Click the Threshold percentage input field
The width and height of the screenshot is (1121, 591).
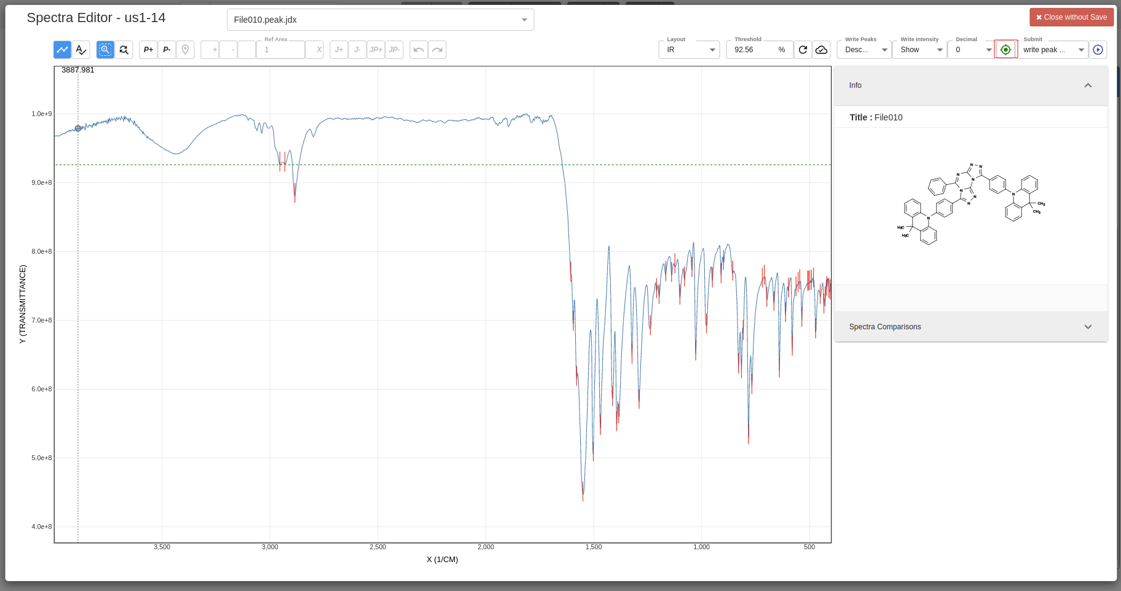pyautogui.click(x=751, y=50)
